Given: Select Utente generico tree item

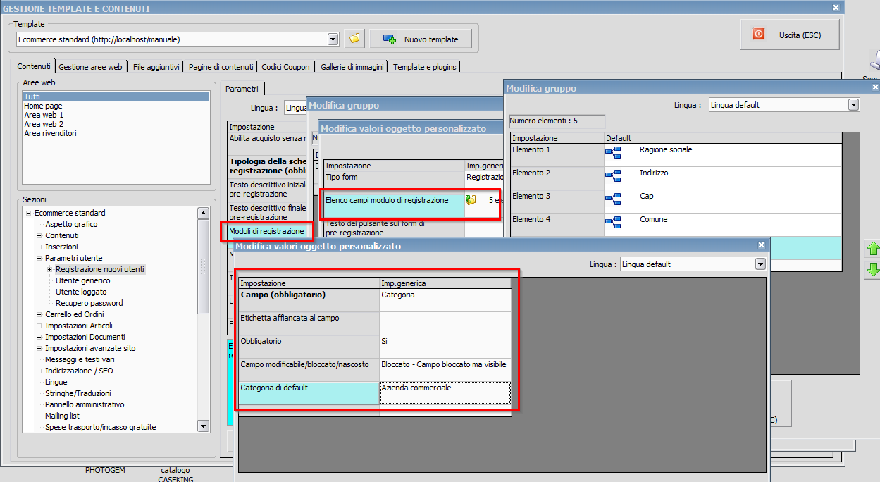Looking at the screenshot, I should [x=83, y=280].
